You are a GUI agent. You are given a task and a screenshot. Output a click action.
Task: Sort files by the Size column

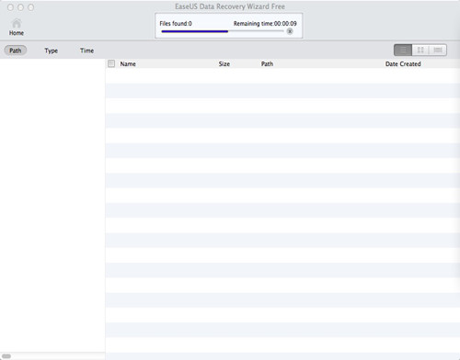click(224, 64)
